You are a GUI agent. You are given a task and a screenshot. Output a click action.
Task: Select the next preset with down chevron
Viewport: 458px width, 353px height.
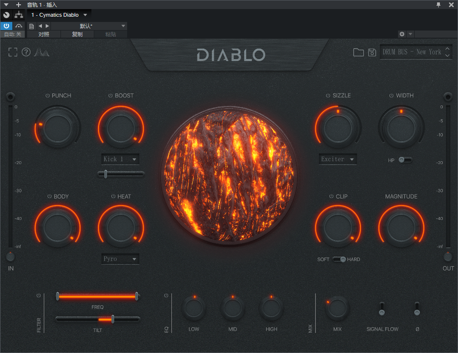pos(447,56)
